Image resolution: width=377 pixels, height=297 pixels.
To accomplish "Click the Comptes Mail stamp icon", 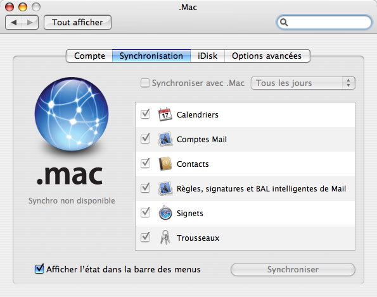I will (x=165, y=139).
